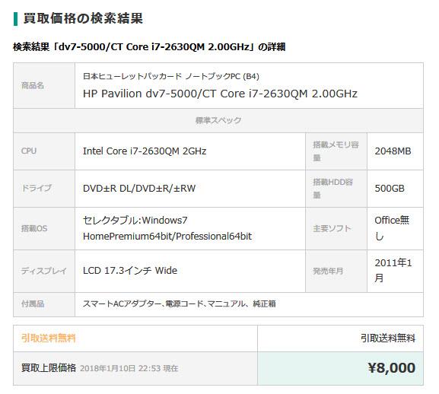
Task: Click the Windows7 HomePremium64bit OS text
Action: click(167, 228)
